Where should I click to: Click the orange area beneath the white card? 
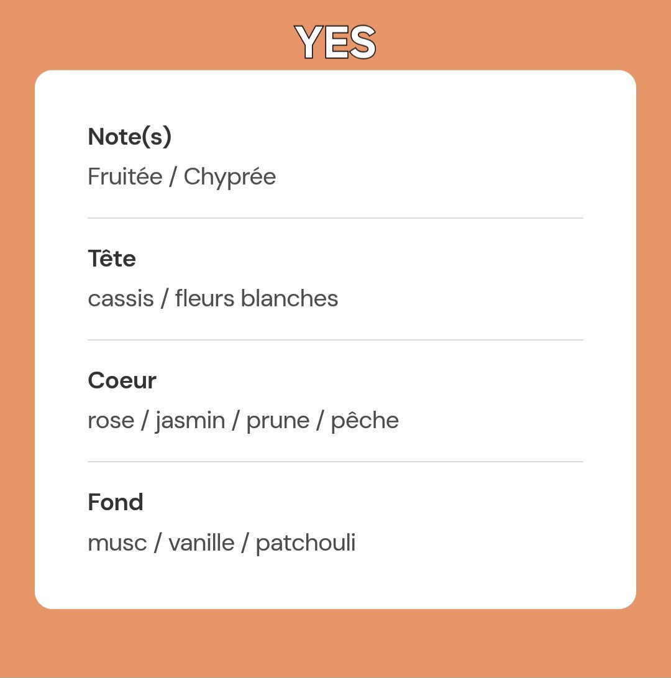click(x=335, y=644)
